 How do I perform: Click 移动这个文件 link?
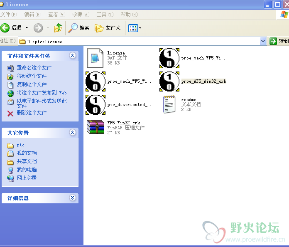pyautogui.click(x=32, y=76)
